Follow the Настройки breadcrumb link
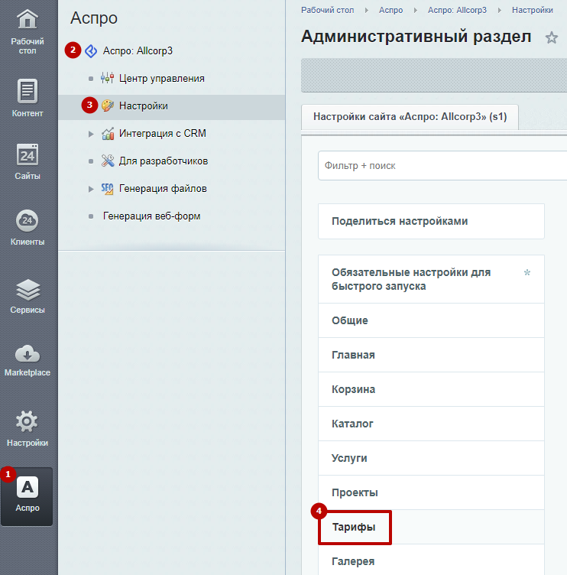 532,10
